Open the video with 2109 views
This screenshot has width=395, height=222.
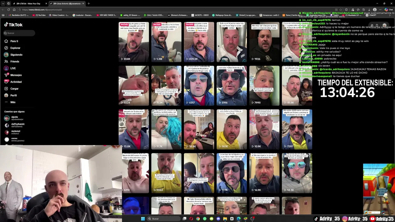click(x=232, y=42)
